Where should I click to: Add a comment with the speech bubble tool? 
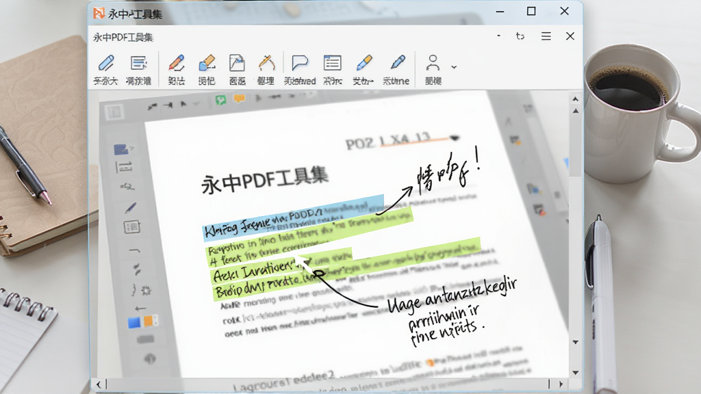click(x=300, y=63)
